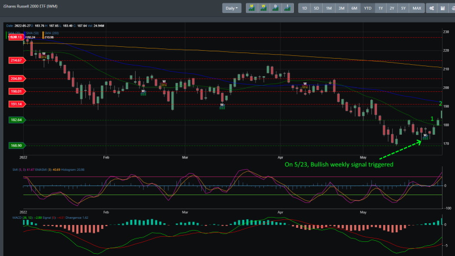Click the chart date 2022-05-27 readout

click(x=18, y=26)
